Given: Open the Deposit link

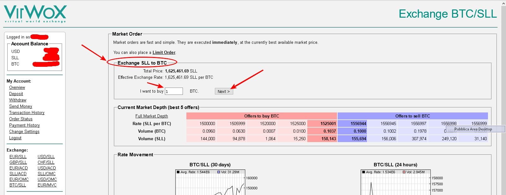Looking at the screenshot, I should pos(16,94).
